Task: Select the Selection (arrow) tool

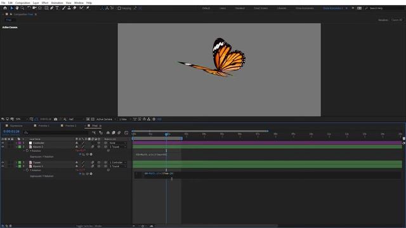Action: pyautogui.click(x=11, y=8)
